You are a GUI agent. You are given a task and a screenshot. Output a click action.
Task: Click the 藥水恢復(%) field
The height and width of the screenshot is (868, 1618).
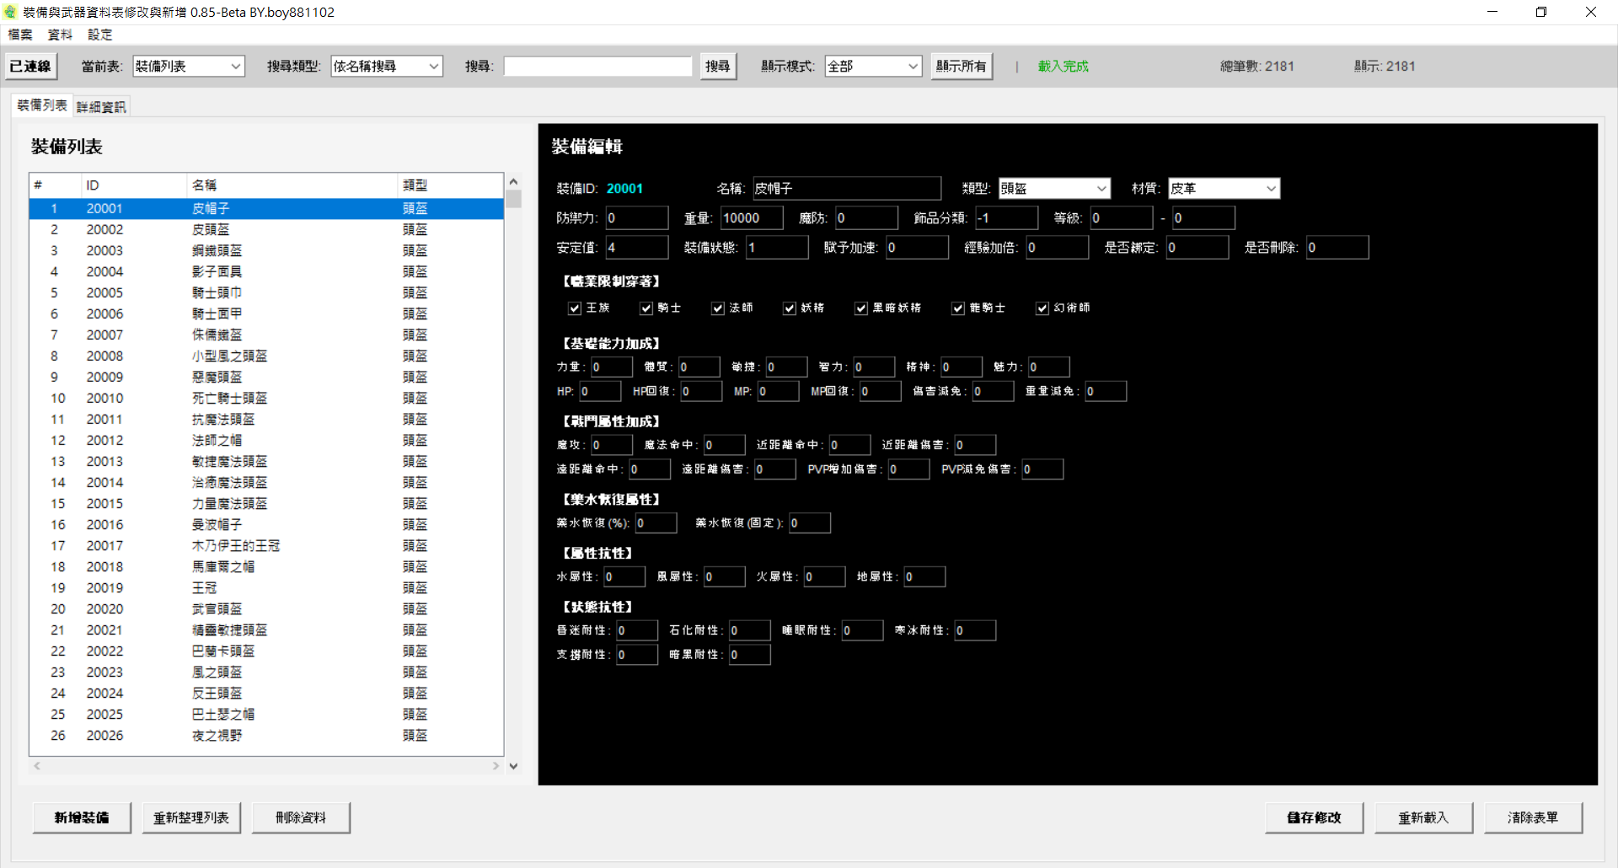pyautogui.click(x=656, y=522)
